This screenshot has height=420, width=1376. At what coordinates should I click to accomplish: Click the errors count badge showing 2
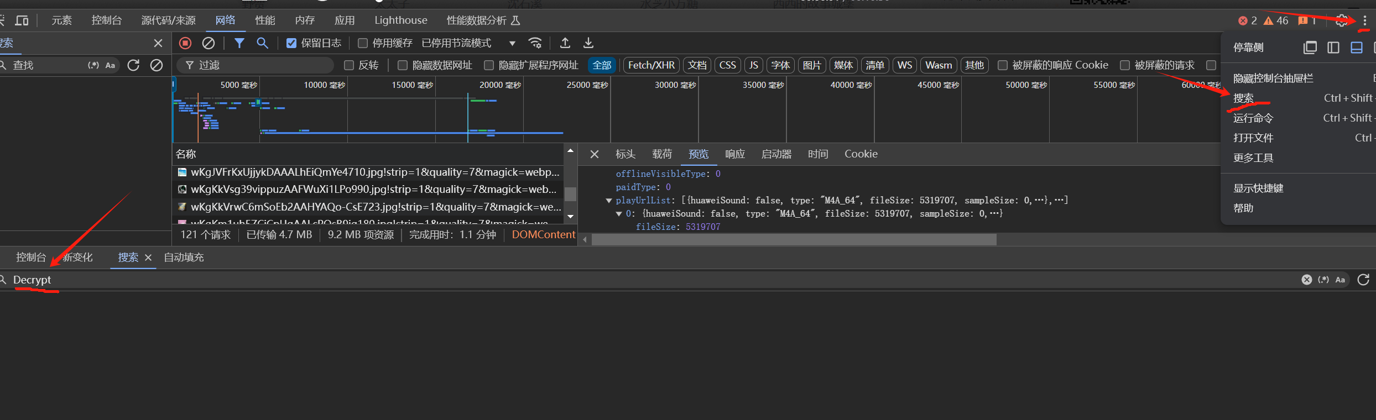tap(1247, 20)
